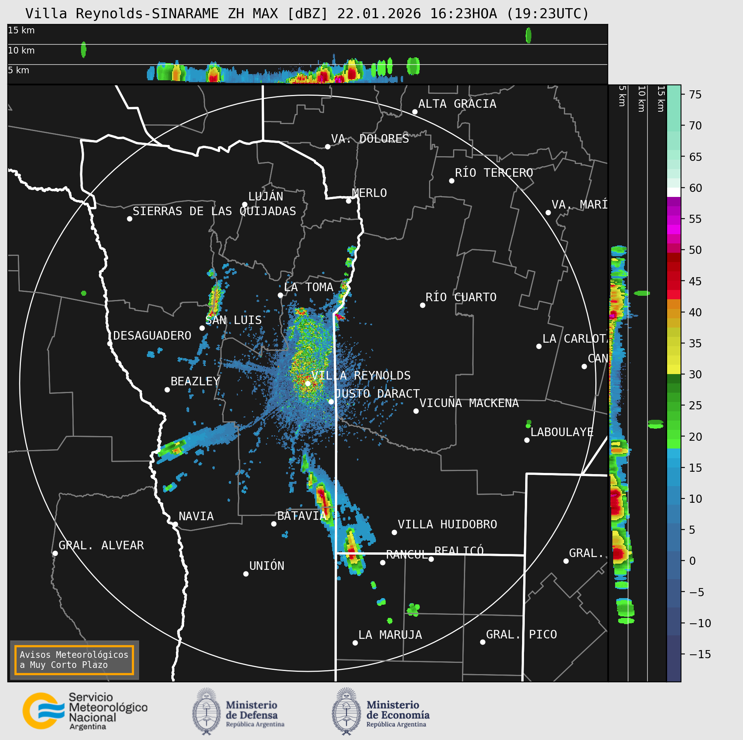Click the VA. DOLORES city label

tap(370, 139)
